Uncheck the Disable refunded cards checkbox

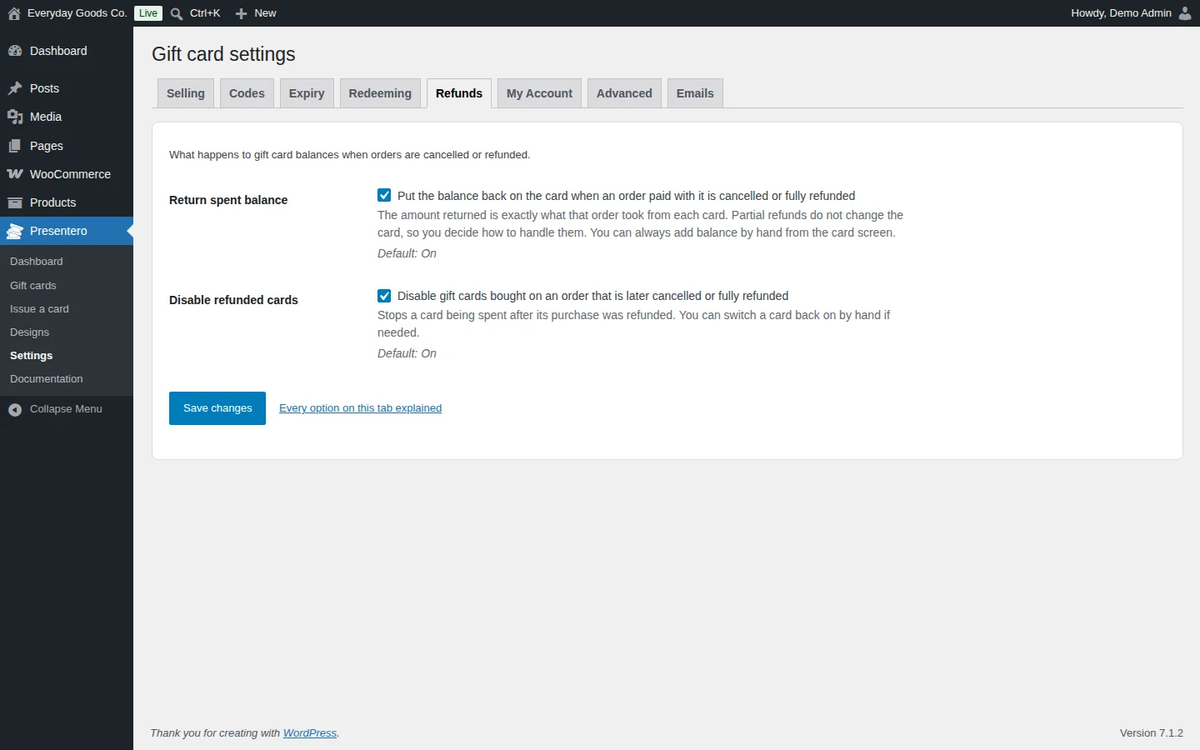tap(384, 295)
